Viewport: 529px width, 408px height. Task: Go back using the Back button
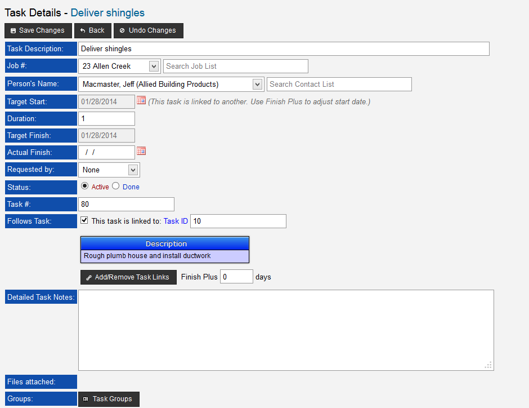tap(92, 30)
